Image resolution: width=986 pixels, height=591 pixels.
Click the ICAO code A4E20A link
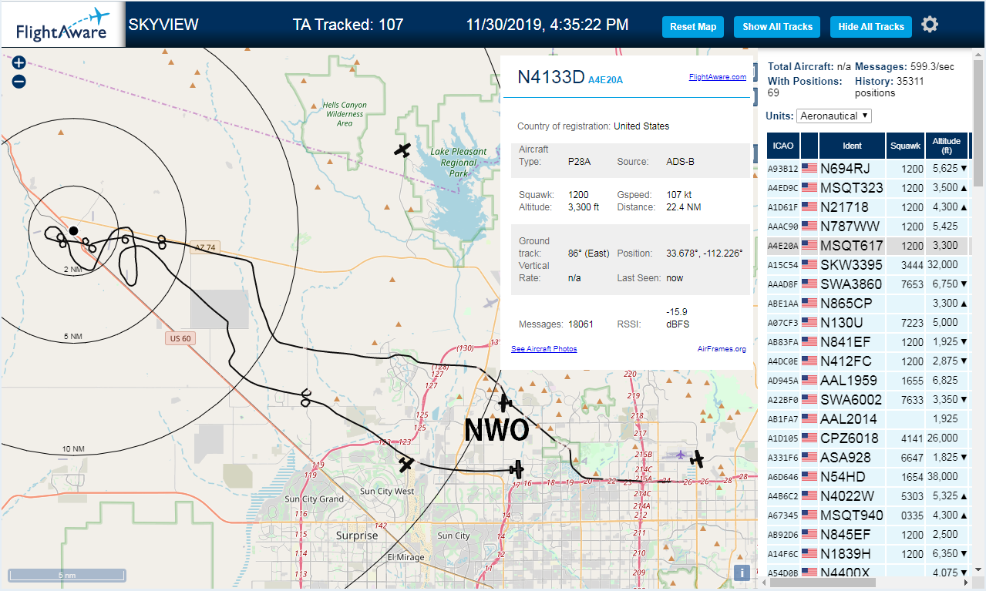tap(605, 79)
